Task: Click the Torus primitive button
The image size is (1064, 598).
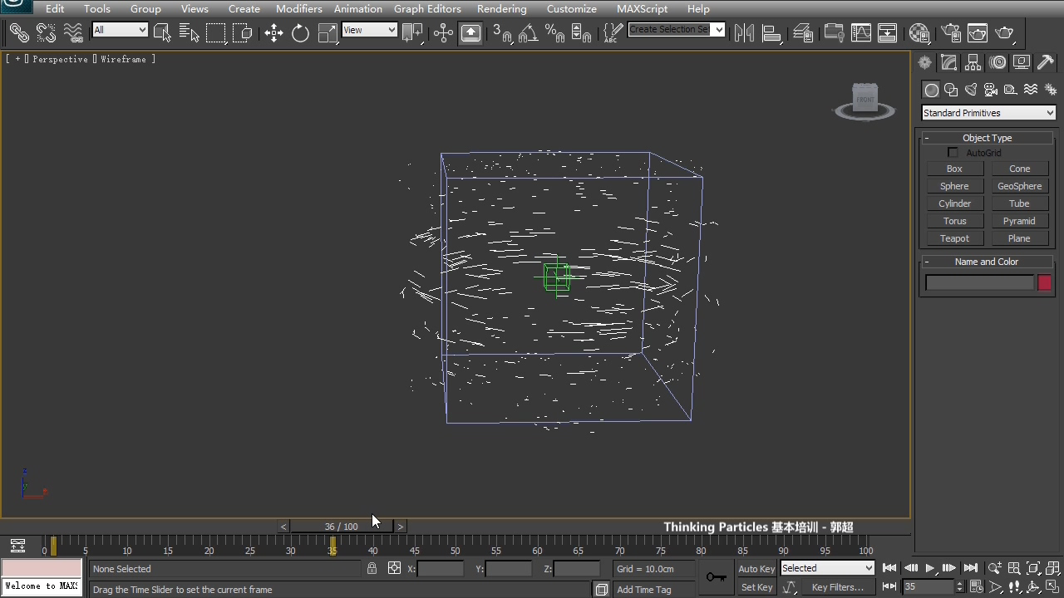Action: [x=954, y=221]
